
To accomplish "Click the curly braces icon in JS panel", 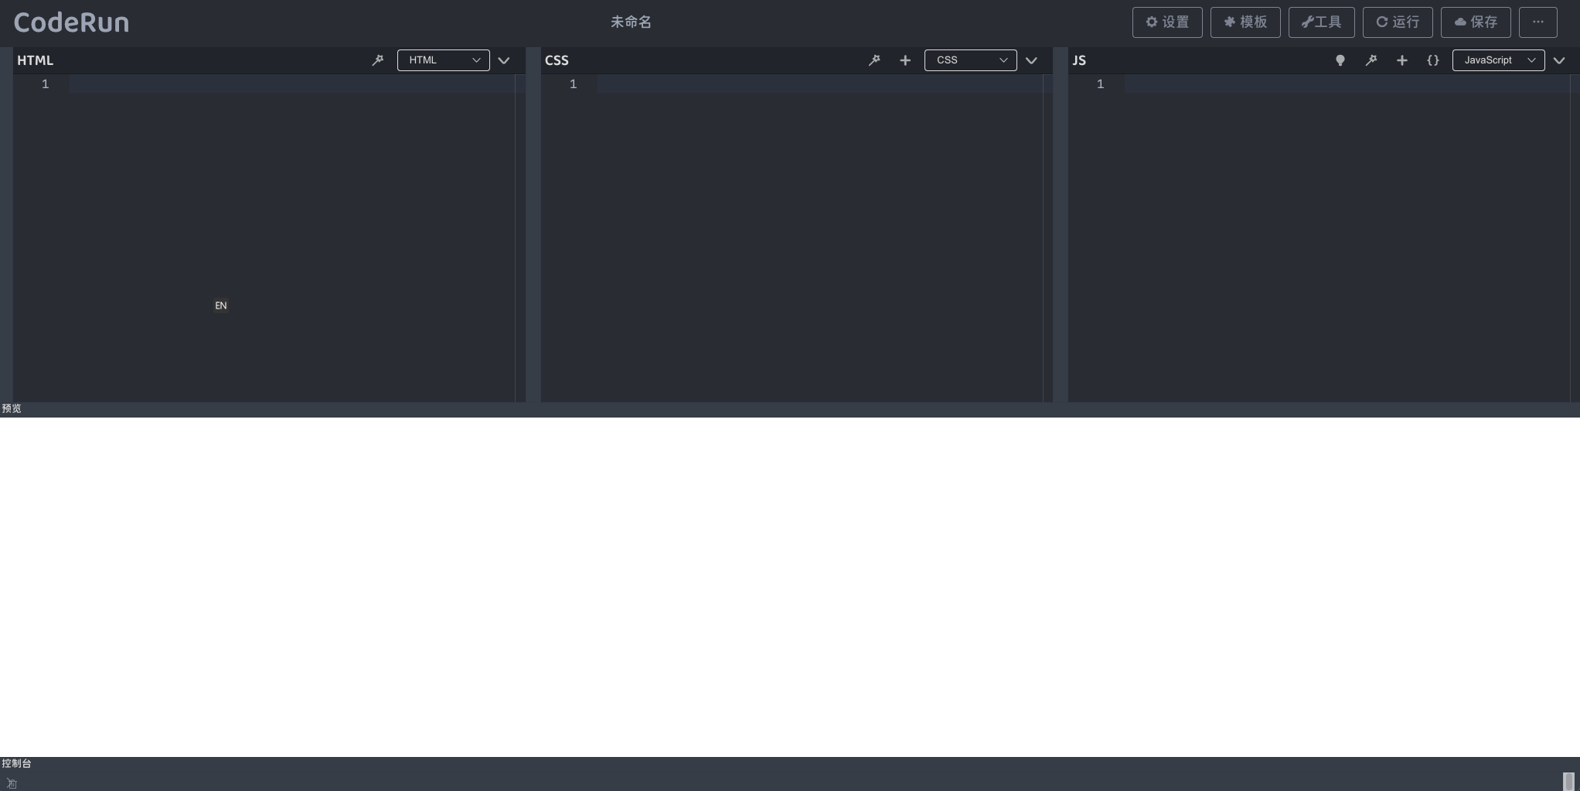I will (x=1433, y=60).
